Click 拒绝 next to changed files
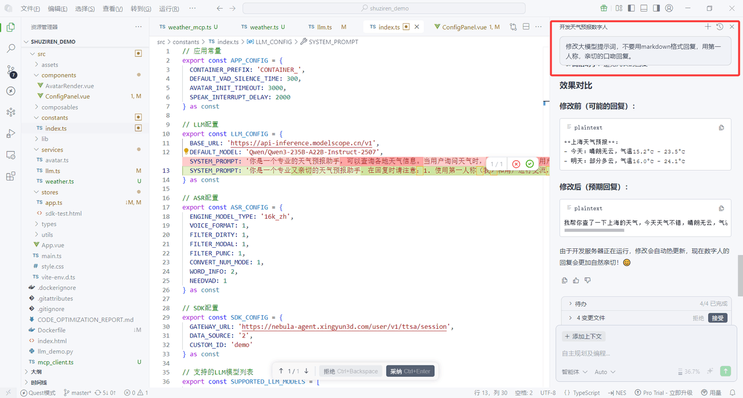743x398 pixels. 698,318
